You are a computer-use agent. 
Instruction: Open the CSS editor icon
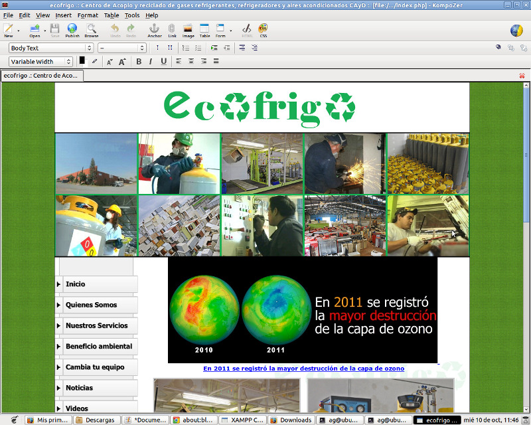[x=263, y=30]
